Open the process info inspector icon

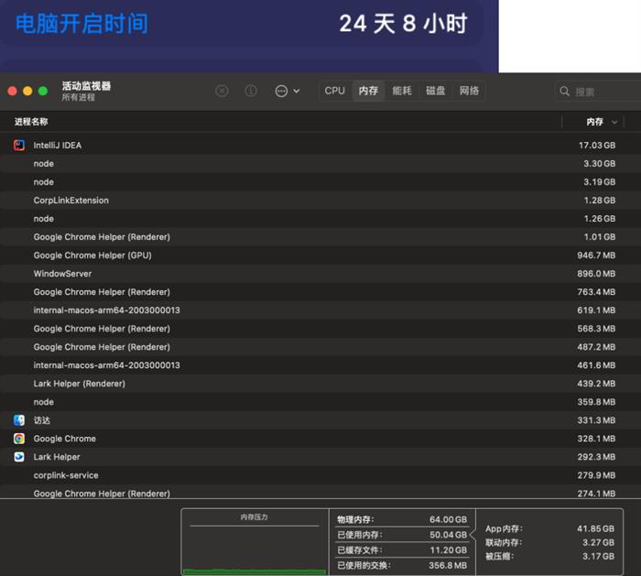(x=251, y=91)
